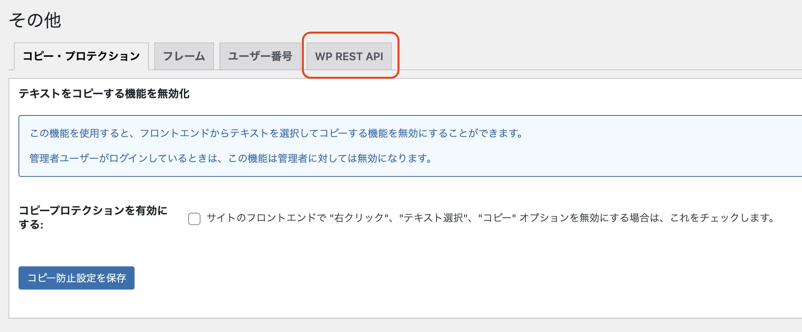Viewport: 802px width, 332px height.
Task: Click the する: text under the field label
Action: point(31,225)
